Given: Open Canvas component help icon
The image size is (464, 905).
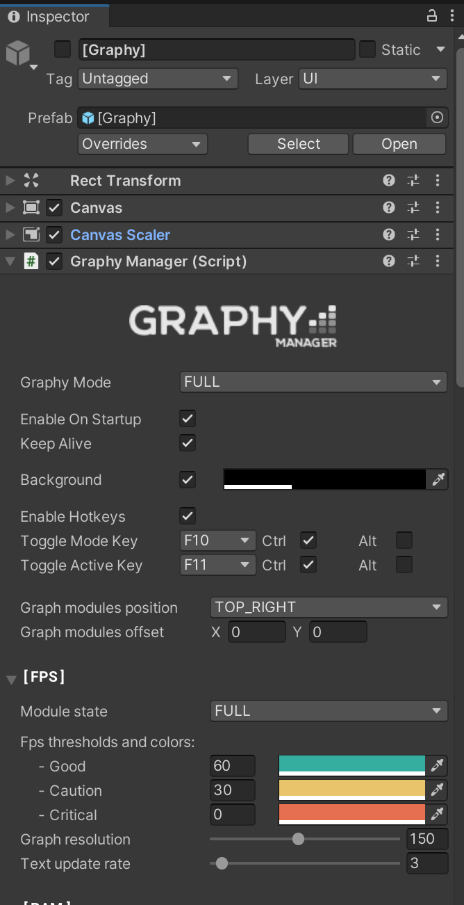Looking at the screenshot, I should [x=389, y=207].
